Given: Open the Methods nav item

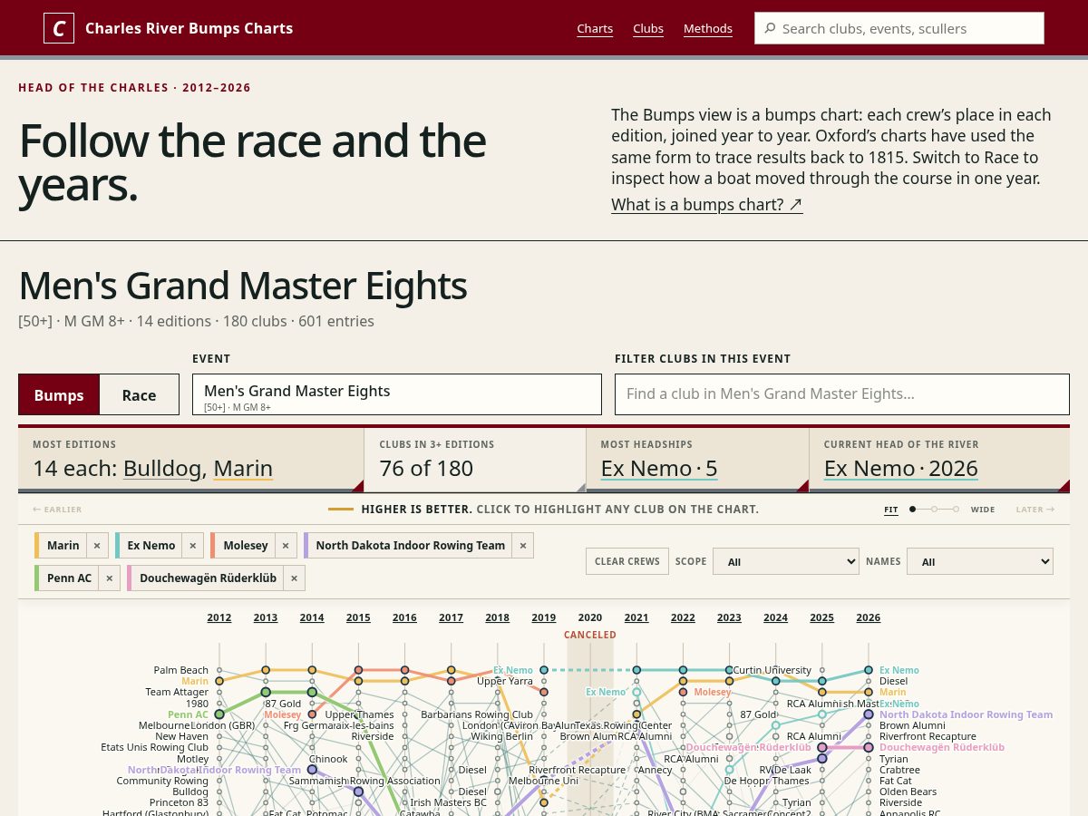Looking at the screenshot, I should pyautogui.click(x=708, y=28).
